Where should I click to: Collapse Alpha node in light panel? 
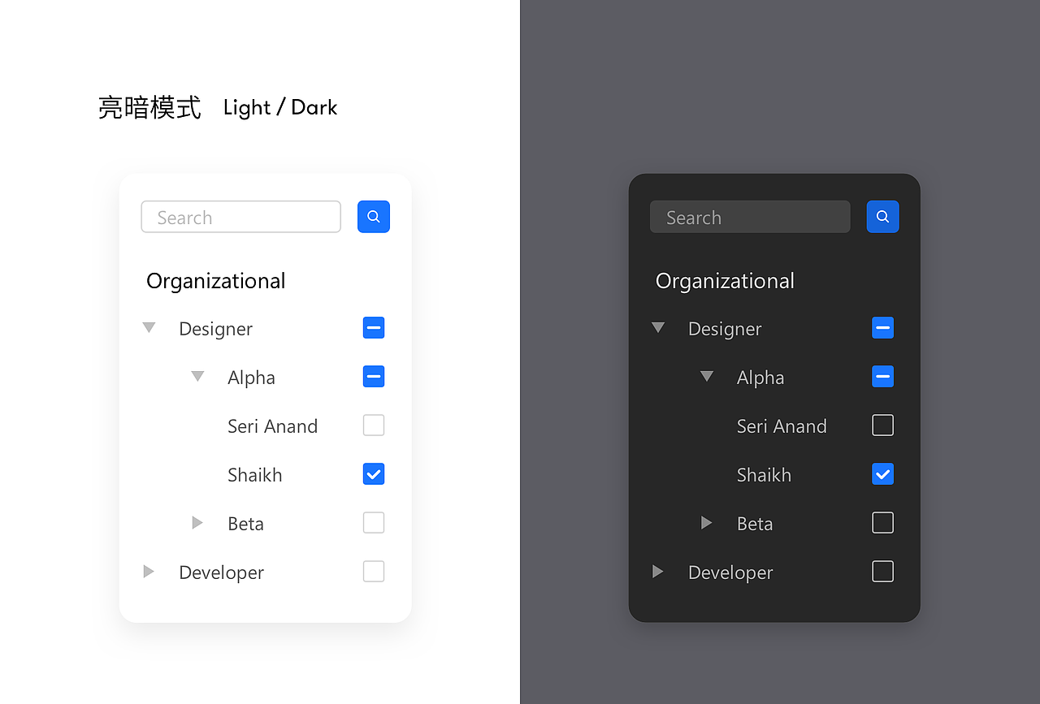197,377
